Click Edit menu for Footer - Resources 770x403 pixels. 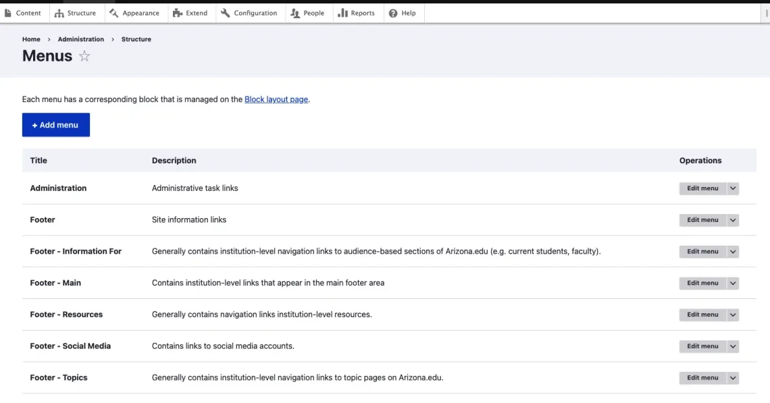click(x=702, y=315)
